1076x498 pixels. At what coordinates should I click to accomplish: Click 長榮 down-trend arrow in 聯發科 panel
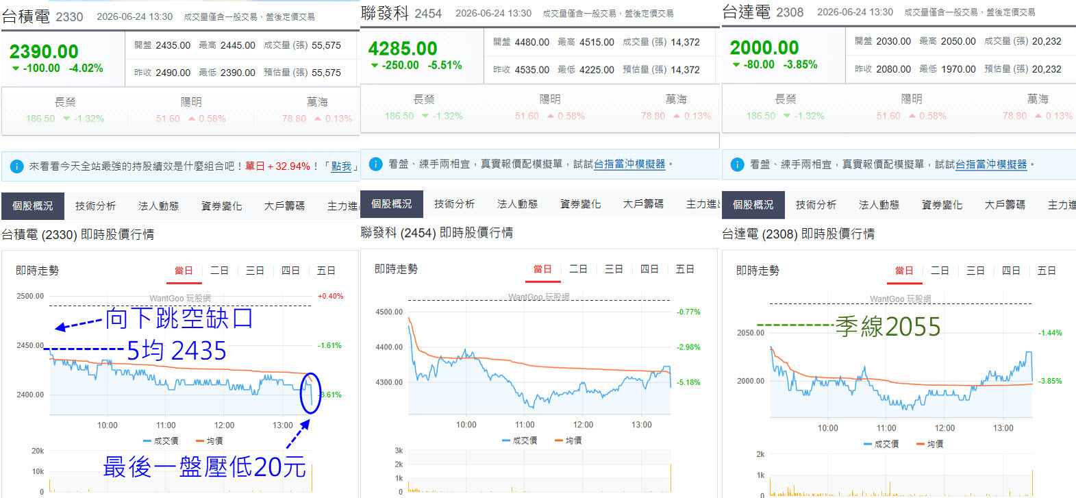[425, 116]
